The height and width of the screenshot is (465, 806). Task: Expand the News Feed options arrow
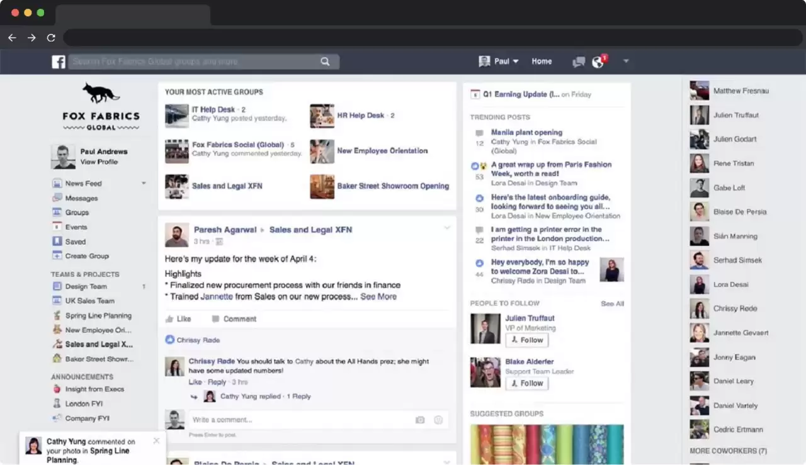point(144,183)
